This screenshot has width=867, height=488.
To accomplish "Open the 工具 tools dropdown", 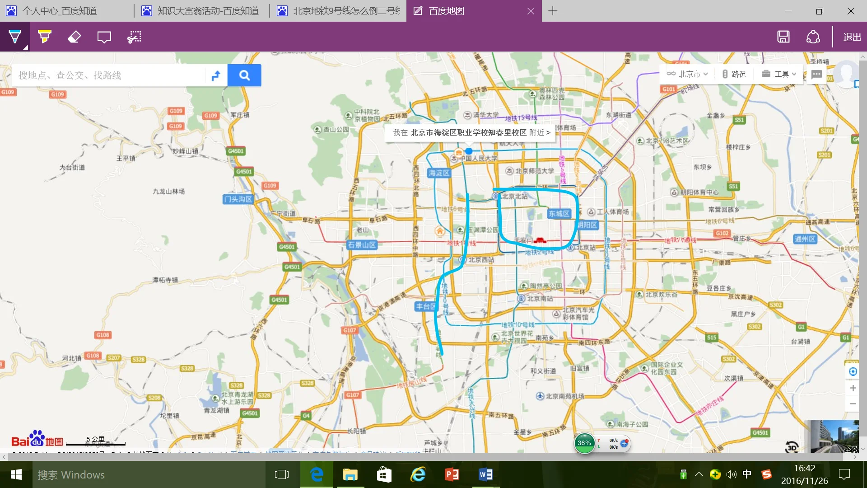I will pos(778,74).
